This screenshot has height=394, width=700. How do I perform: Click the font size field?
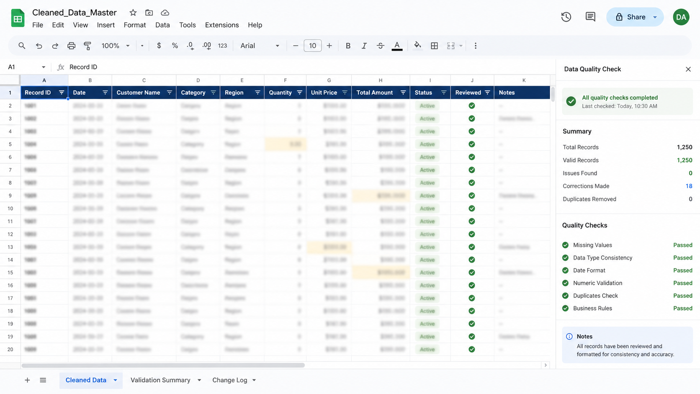[x=312, y=46]
